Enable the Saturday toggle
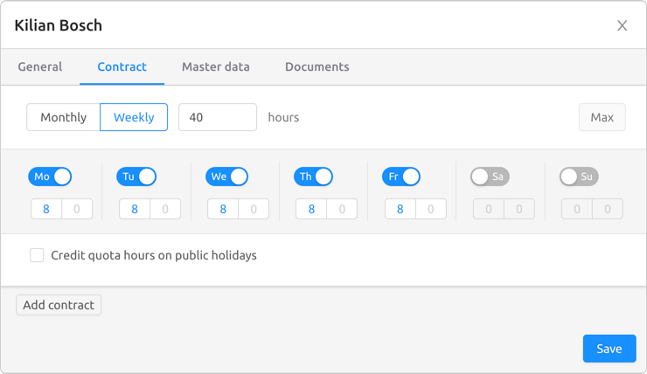Viewport: 647px width, 374px height. [490, 177]
